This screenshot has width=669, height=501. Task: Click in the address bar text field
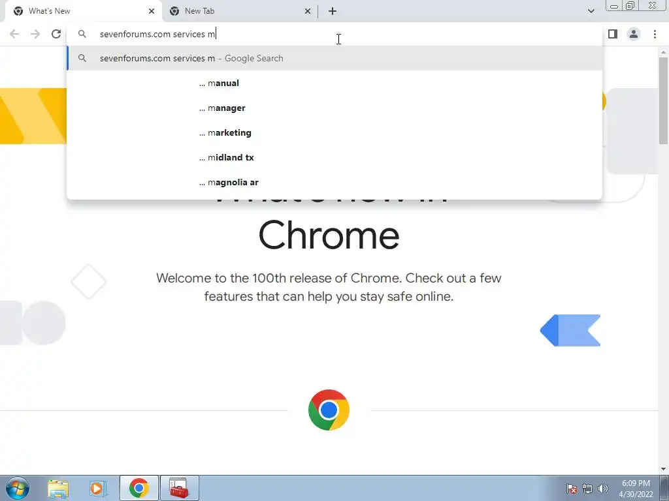point(334,34)
